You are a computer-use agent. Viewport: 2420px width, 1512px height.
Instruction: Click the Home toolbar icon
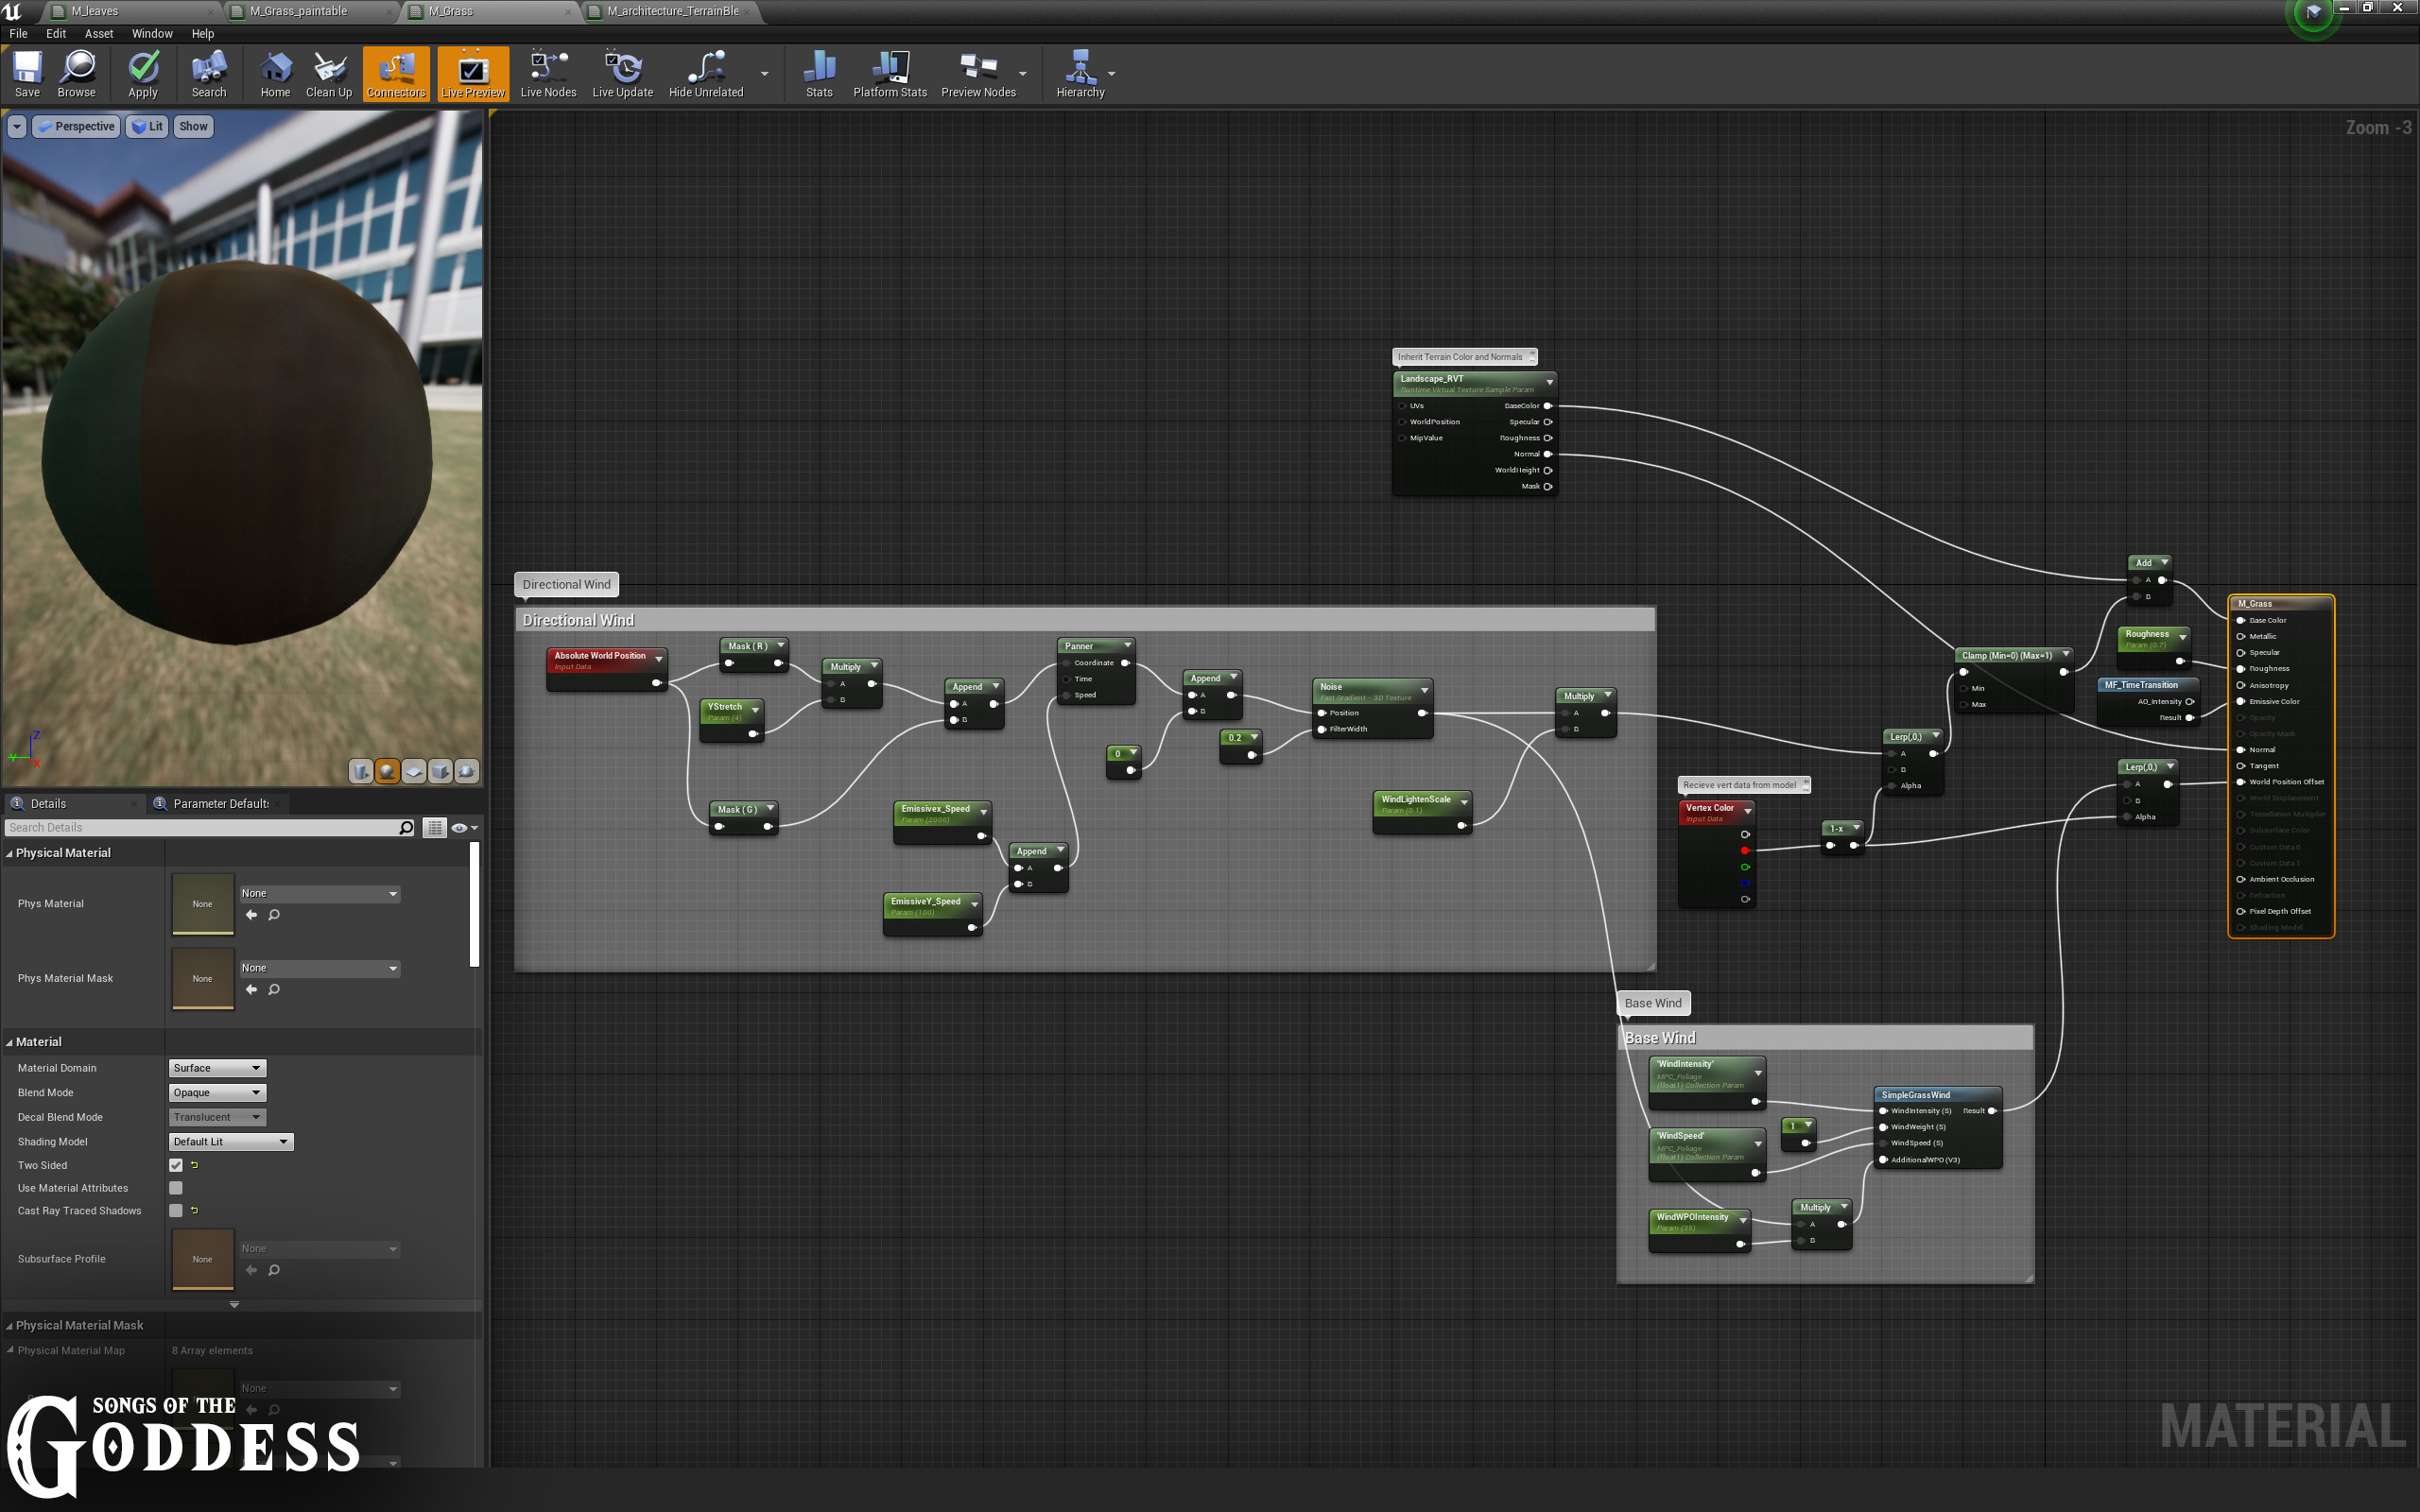coord(275,73)
